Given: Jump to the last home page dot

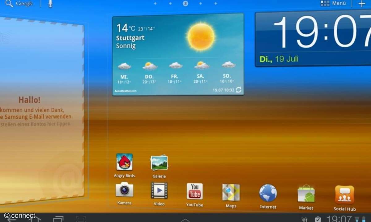Looking at the screenshot, I should [x=215, y=4].
